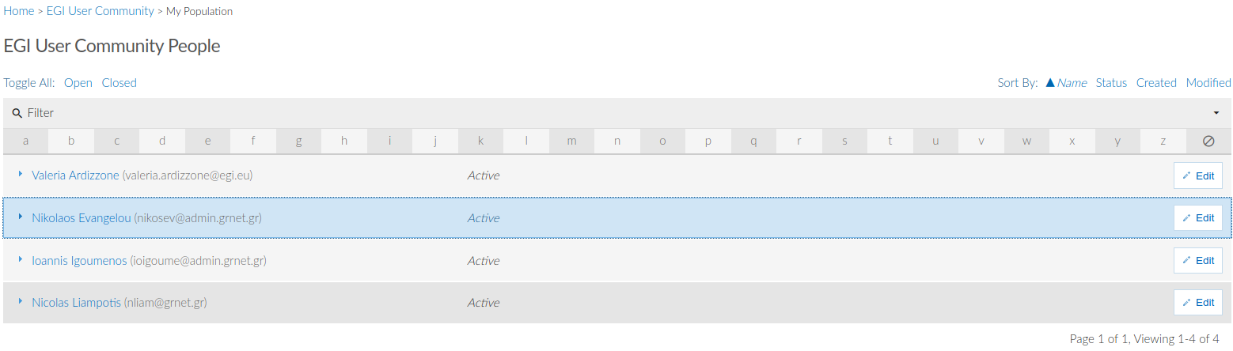1233x351 pixels.
Task: Edit Valeria Ardizzone's record
Action: point(1197,175)
